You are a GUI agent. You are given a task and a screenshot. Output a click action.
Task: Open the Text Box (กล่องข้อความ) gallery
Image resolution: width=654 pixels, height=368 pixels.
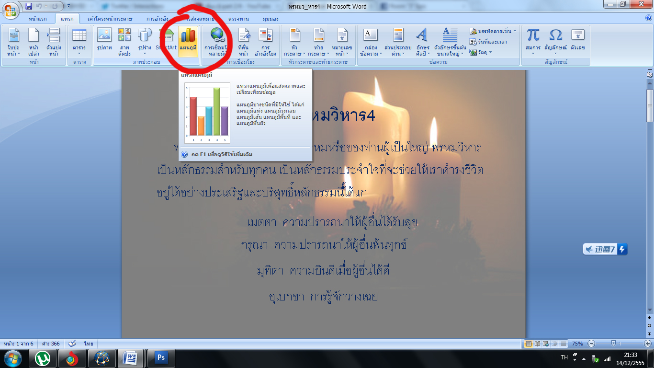tap(371, 42)
